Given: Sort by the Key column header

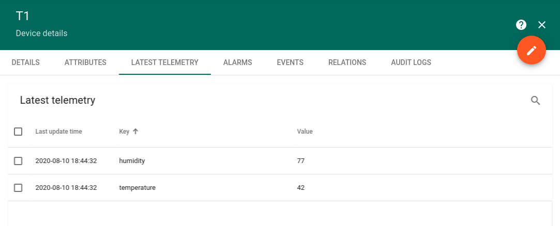Looking at the screenshot, I should [x=124, y=132].
